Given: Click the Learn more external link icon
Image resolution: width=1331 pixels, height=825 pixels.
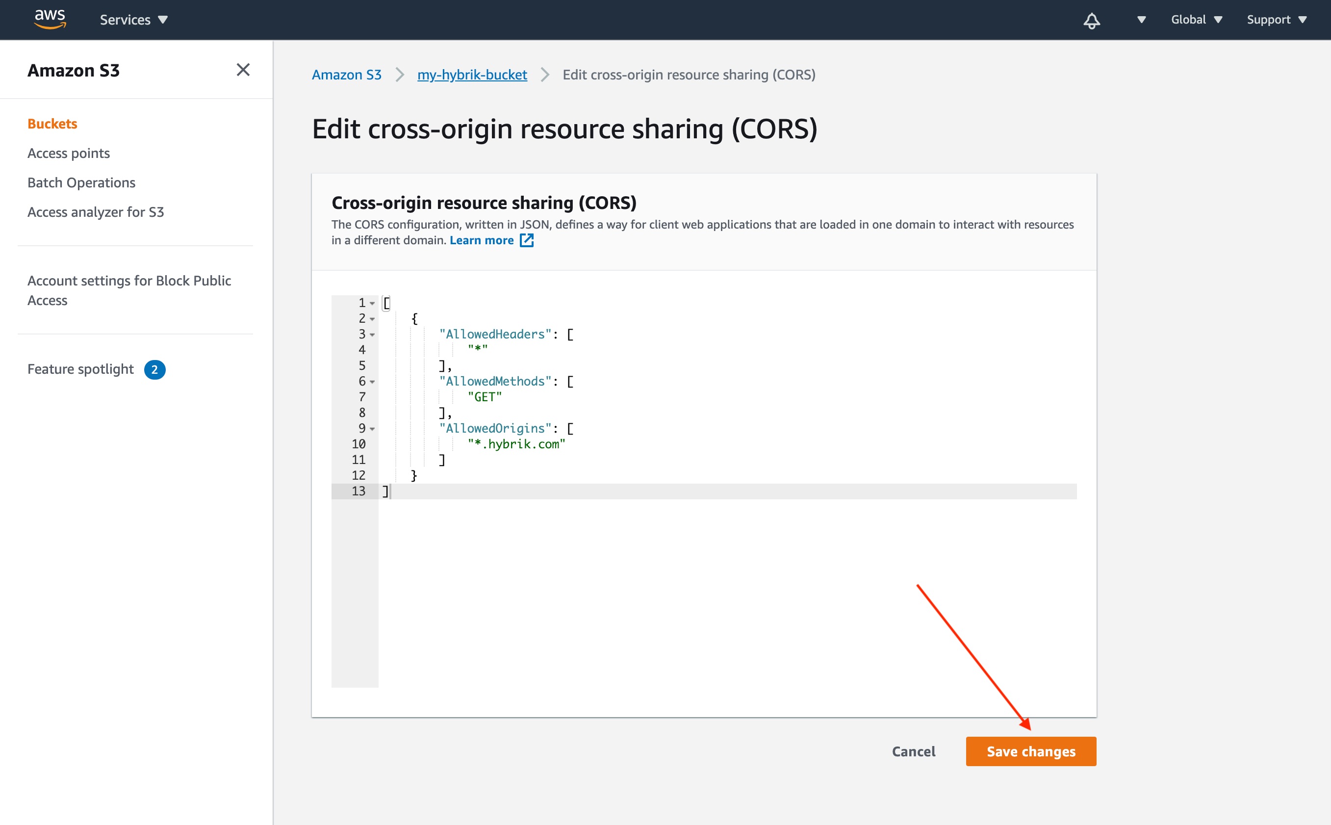Looking at the screenshot, I should click(526, 241).
